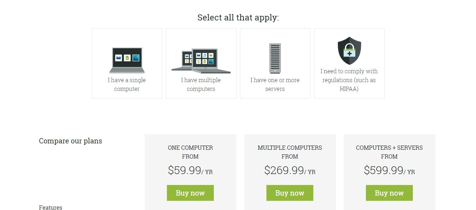
Task: Click the 'Compare our plans' heading
Action: point(71,141)
